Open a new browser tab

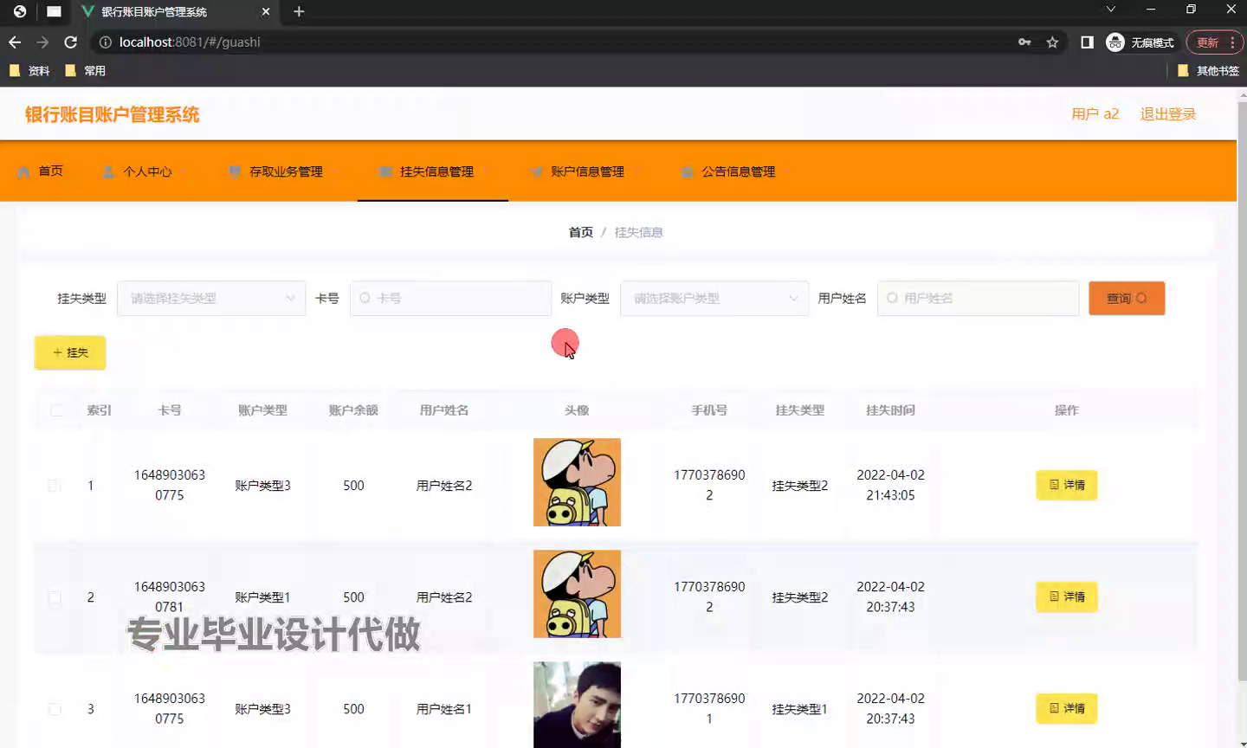point(299,11)
